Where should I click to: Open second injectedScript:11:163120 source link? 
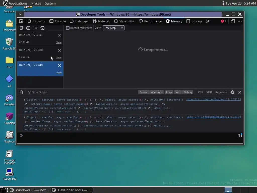(214, 117)
